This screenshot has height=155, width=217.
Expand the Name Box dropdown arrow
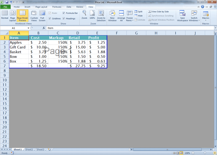pos(28,28)
